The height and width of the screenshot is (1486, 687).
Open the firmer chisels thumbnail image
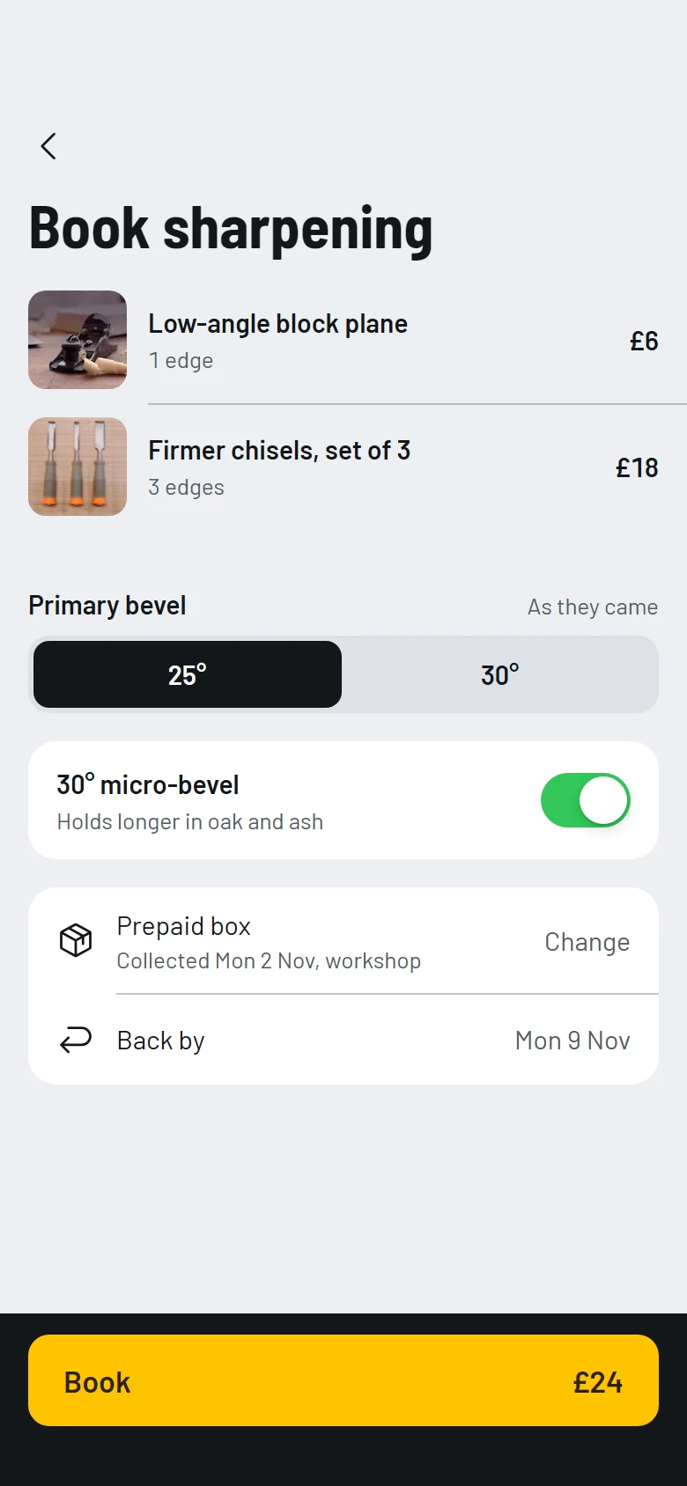(78, 467)
